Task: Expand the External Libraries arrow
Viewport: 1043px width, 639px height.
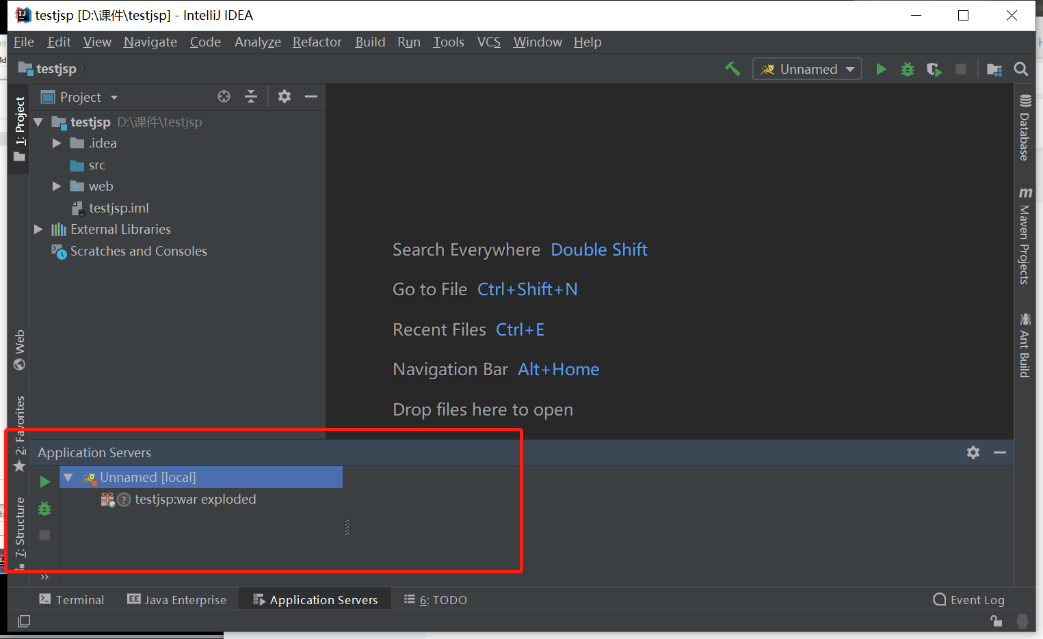Action: (39, 230)
